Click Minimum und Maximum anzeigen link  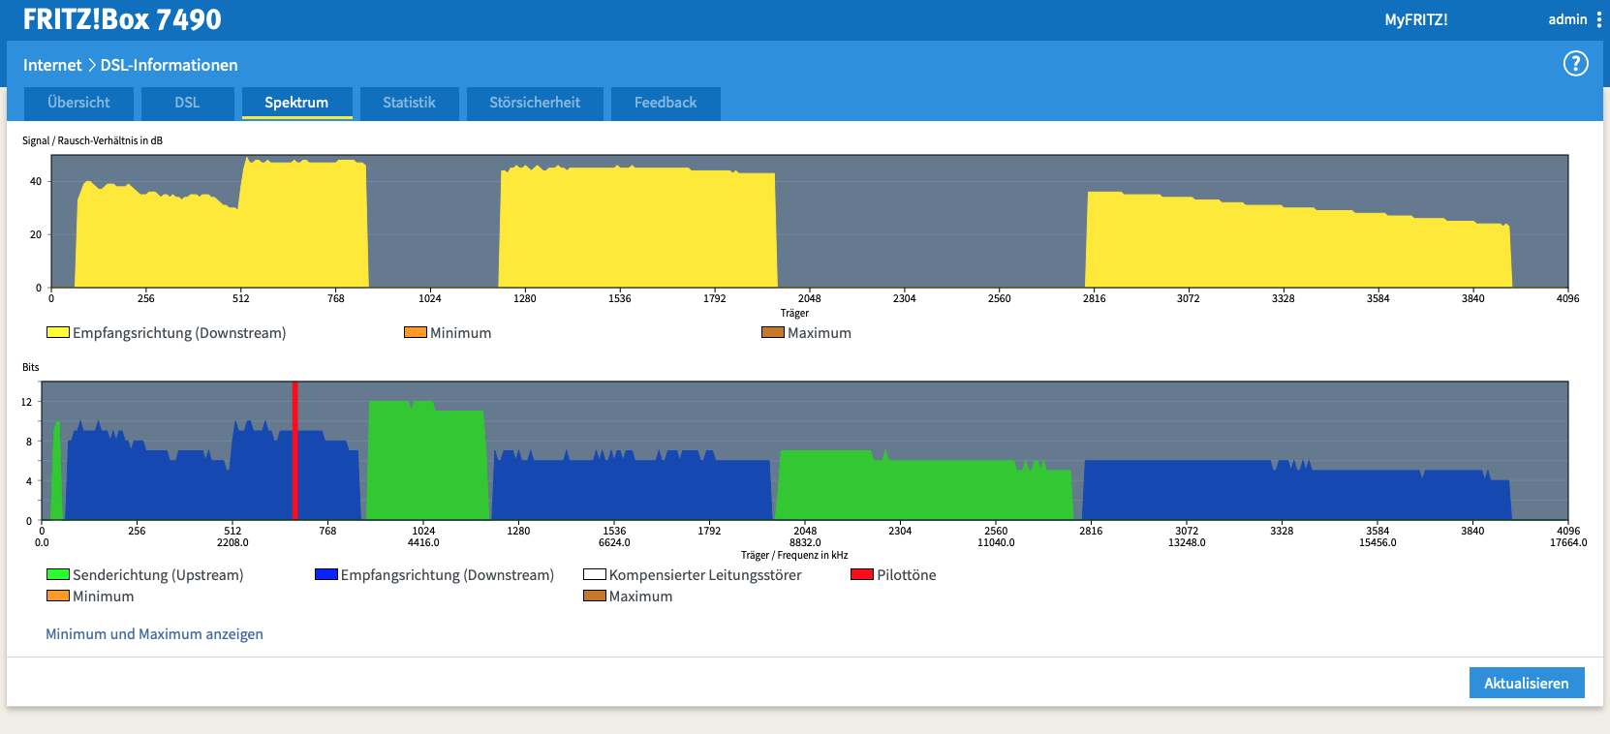[154, 634]
